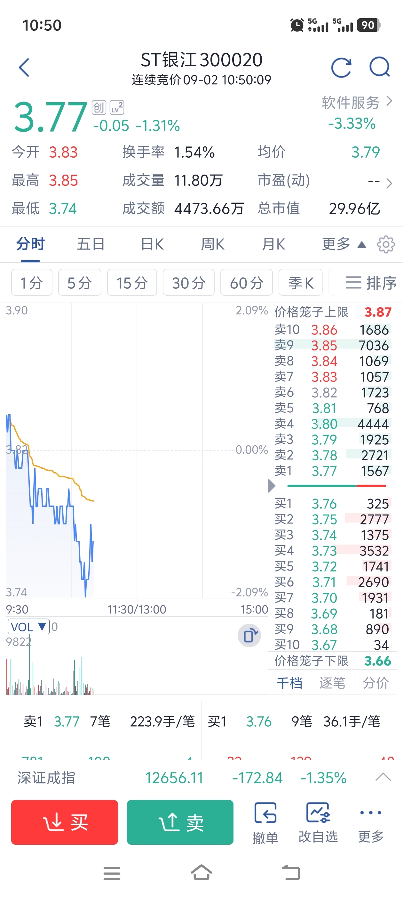Select the 60分 interval chip
Image resolution: width=403 pixels, height=897 pixels.
246,283
